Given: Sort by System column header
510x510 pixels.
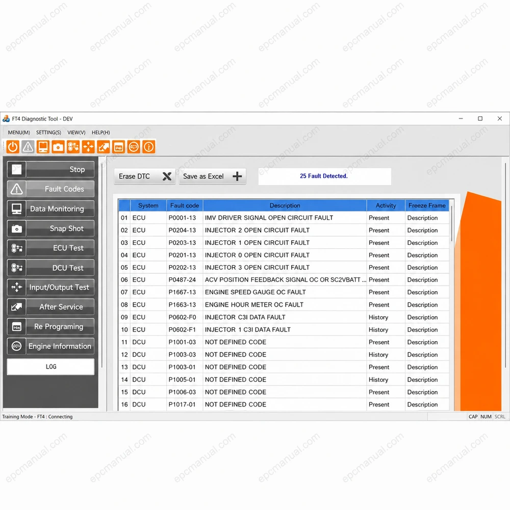Looking at the screenshot, I should [x=148, y=206].
